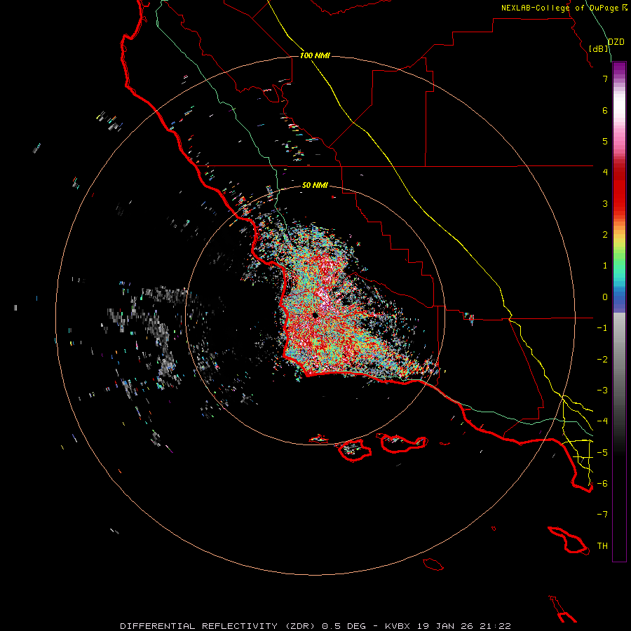
Task: Click DIFFERENTIAL REFLECTIVITY (ZDR) footer title
Action: click(x=219, y=626)
